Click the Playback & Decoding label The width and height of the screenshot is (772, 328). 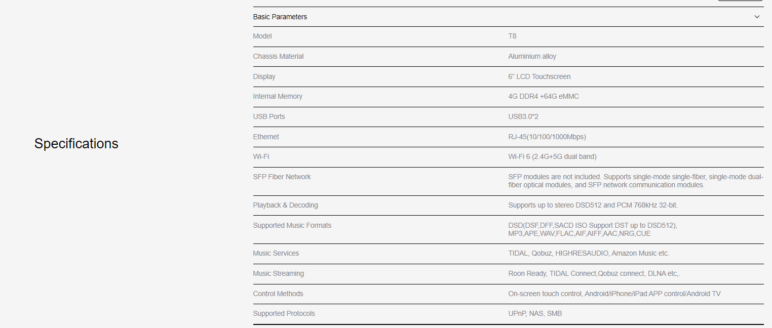[x=285, y=205]
